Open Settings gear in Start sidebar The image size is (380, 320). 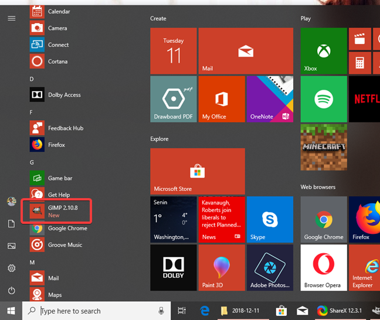11,268
